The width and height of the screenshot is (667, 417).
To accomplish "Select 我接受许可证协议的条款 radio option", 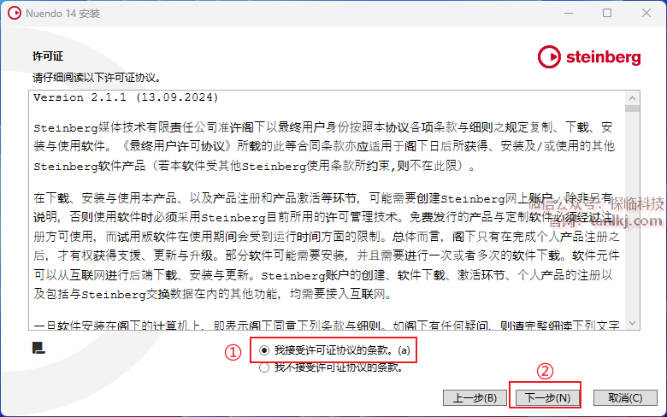I will [264, 350].
